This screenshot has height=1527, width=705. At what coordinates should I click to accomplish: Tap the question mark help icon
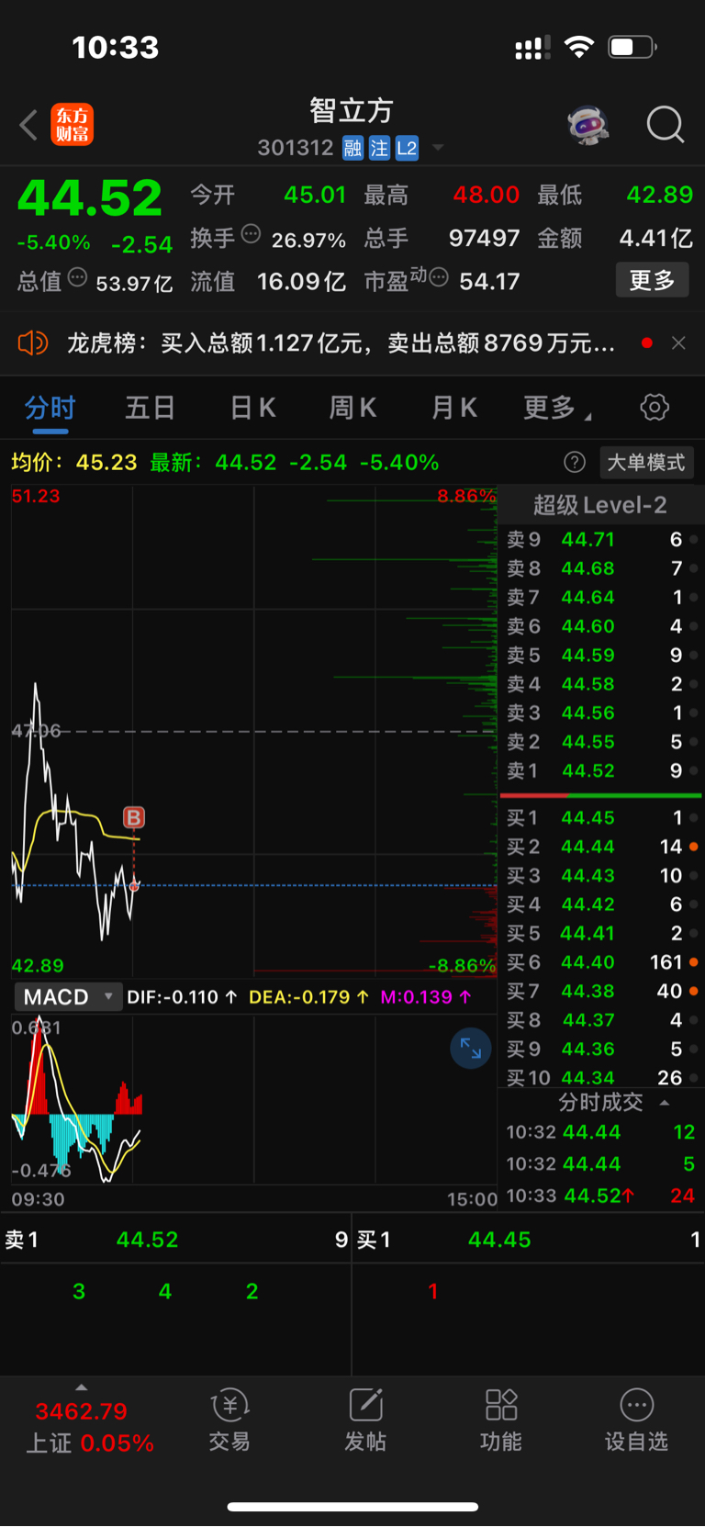tap(575, 462)
